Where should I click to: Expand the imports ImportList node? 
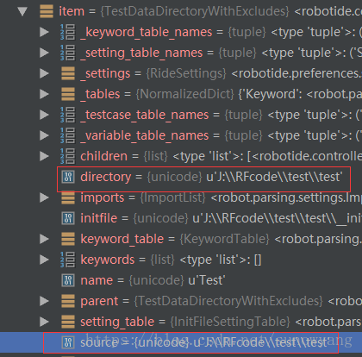(44, 197)
